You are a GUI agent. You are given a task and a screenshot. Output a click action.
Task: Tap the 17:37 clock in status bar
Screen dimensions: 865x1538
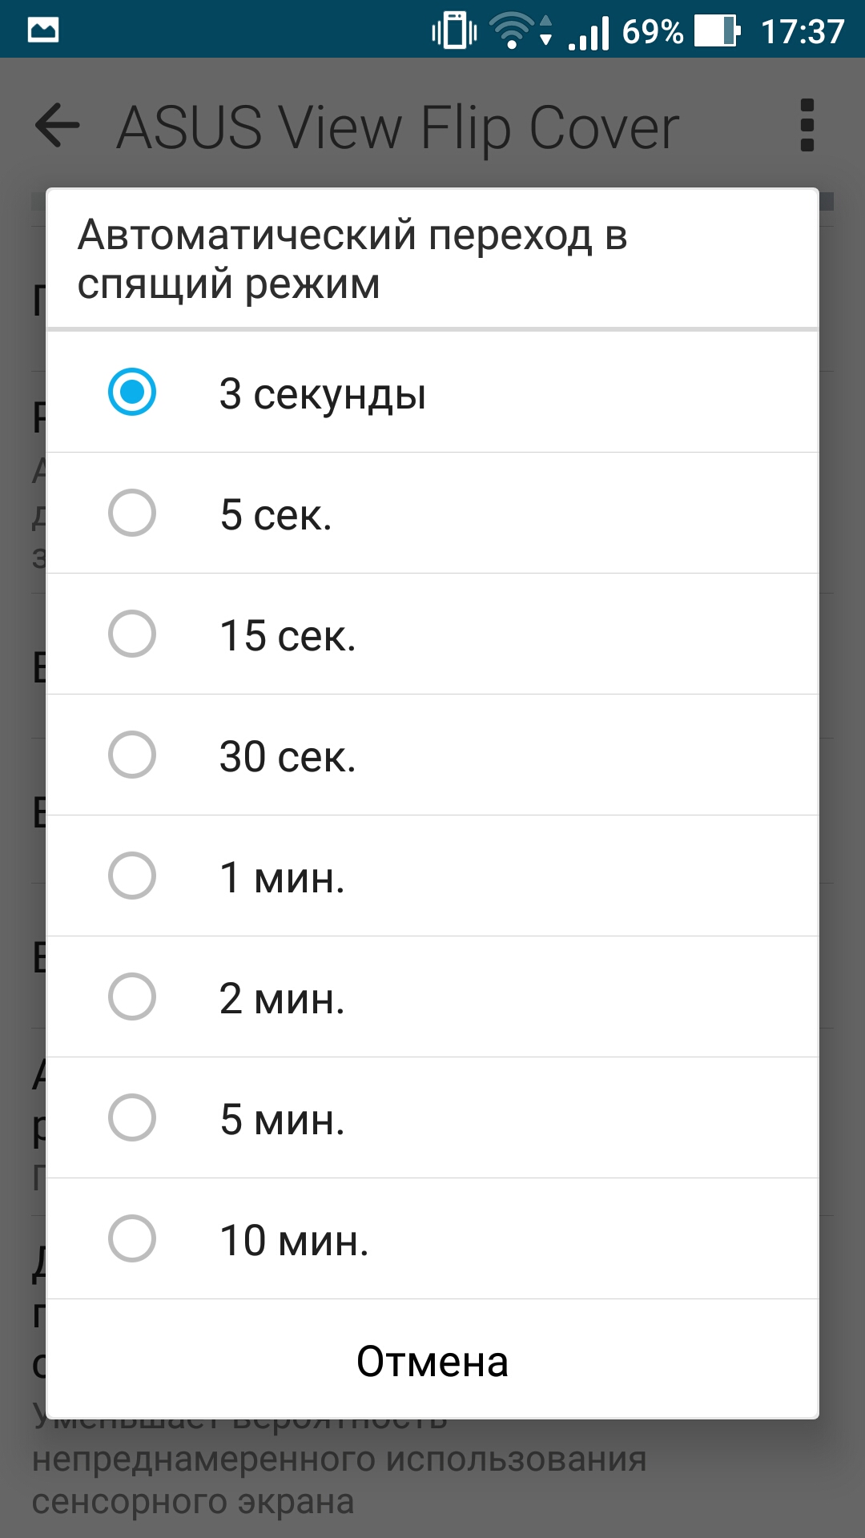[803, 32]
